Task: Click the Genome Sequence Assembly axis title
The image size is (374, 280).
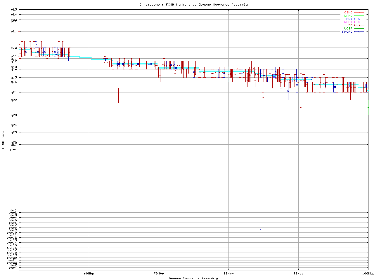Action: [x=193, y=278]
